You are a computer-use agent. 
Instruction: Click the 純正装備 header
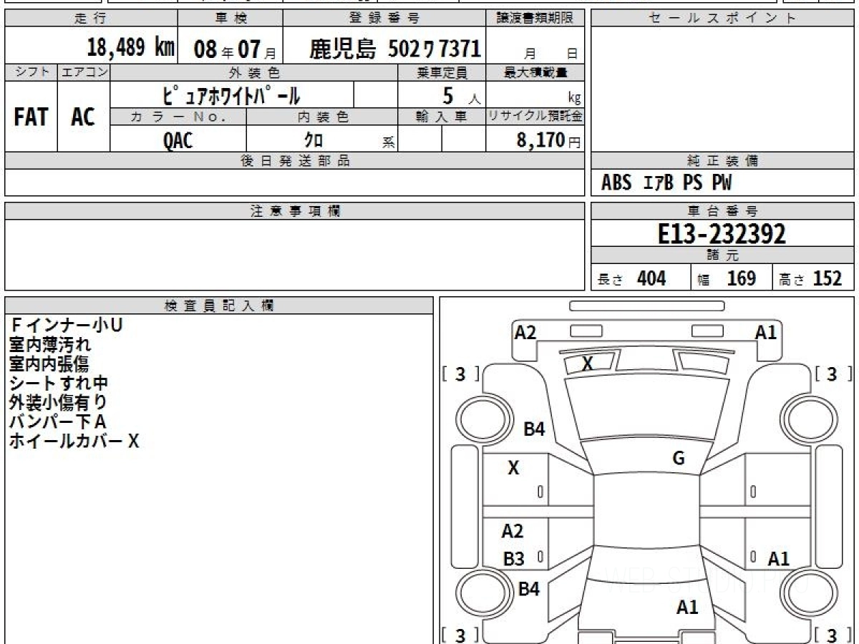722,161
